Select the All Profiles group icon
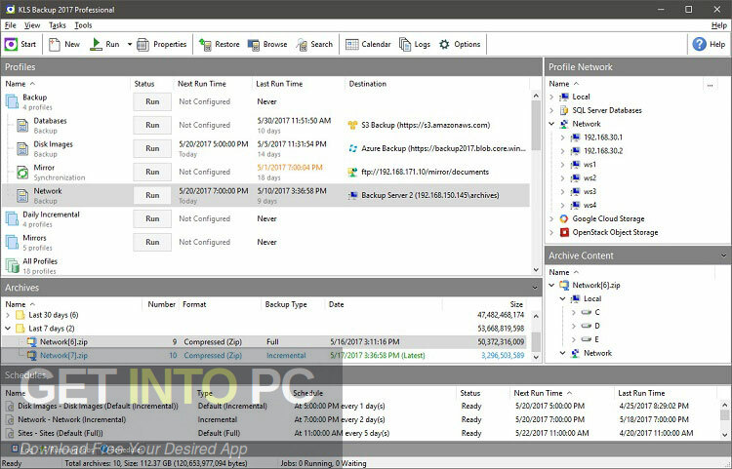732x469 pixels. point(12,266)
